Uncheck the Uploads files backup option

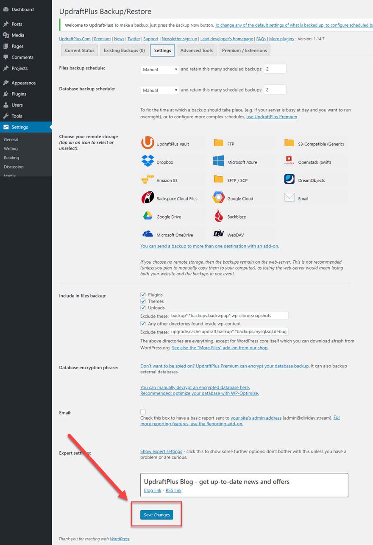point(143,308)
